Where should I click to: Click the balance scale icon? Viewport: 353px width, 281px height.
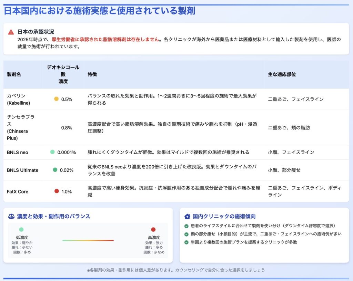11,217
